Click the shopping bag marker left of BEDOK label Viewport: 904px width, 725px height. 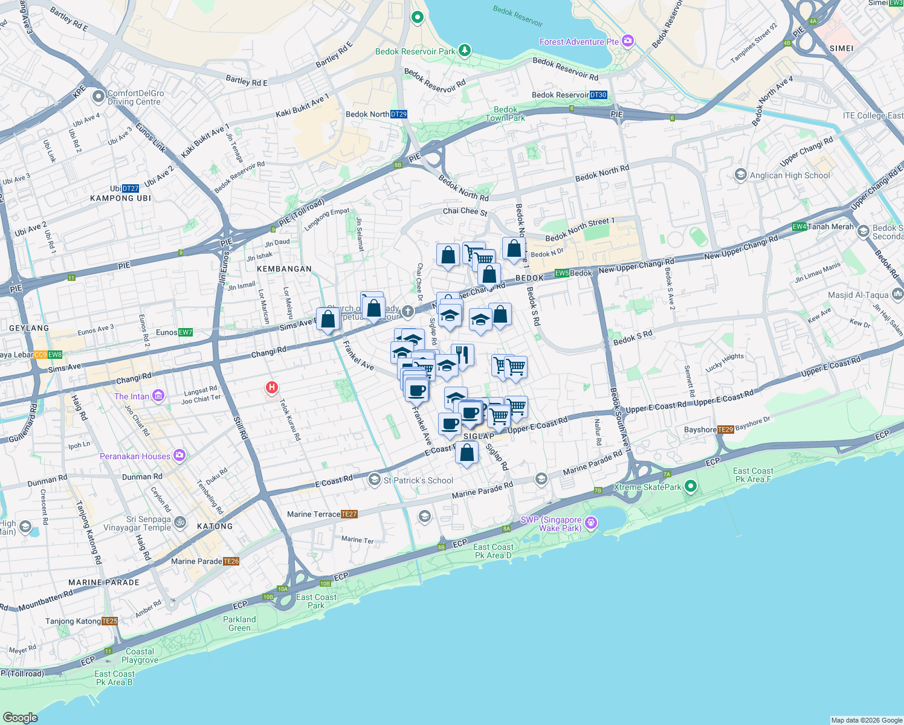pyautogui.click(x=489, y=274)
